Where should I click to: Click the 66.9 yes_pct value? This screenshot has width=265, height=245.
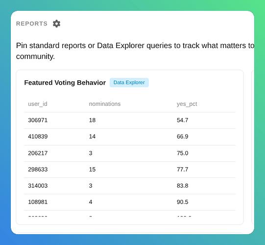183,136
